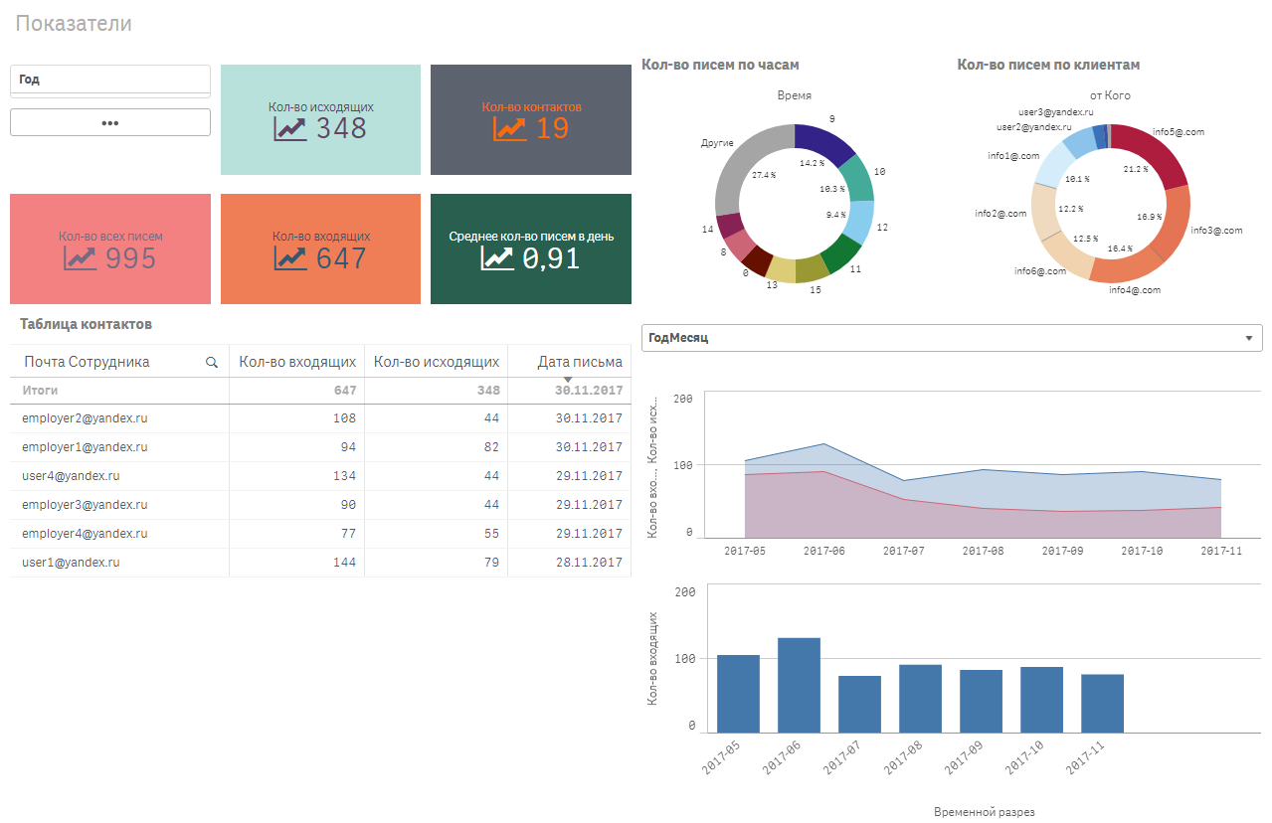Sort by Кол-во входящих column header
Image resolution: width=1272 pixels, height=823 pixels.
296,362
